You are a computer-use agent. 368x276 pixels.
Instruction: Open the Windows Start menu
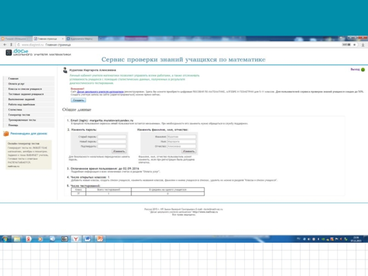click(5, 239)
